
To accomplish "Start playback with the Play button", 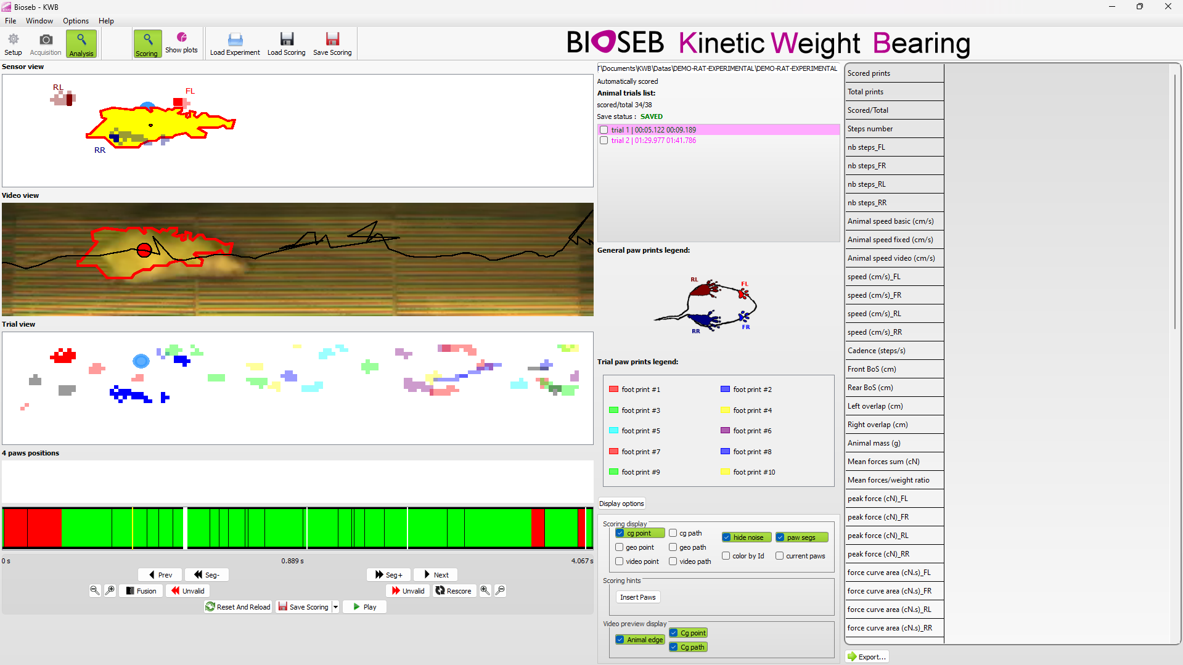I will (x=364, y=606).
